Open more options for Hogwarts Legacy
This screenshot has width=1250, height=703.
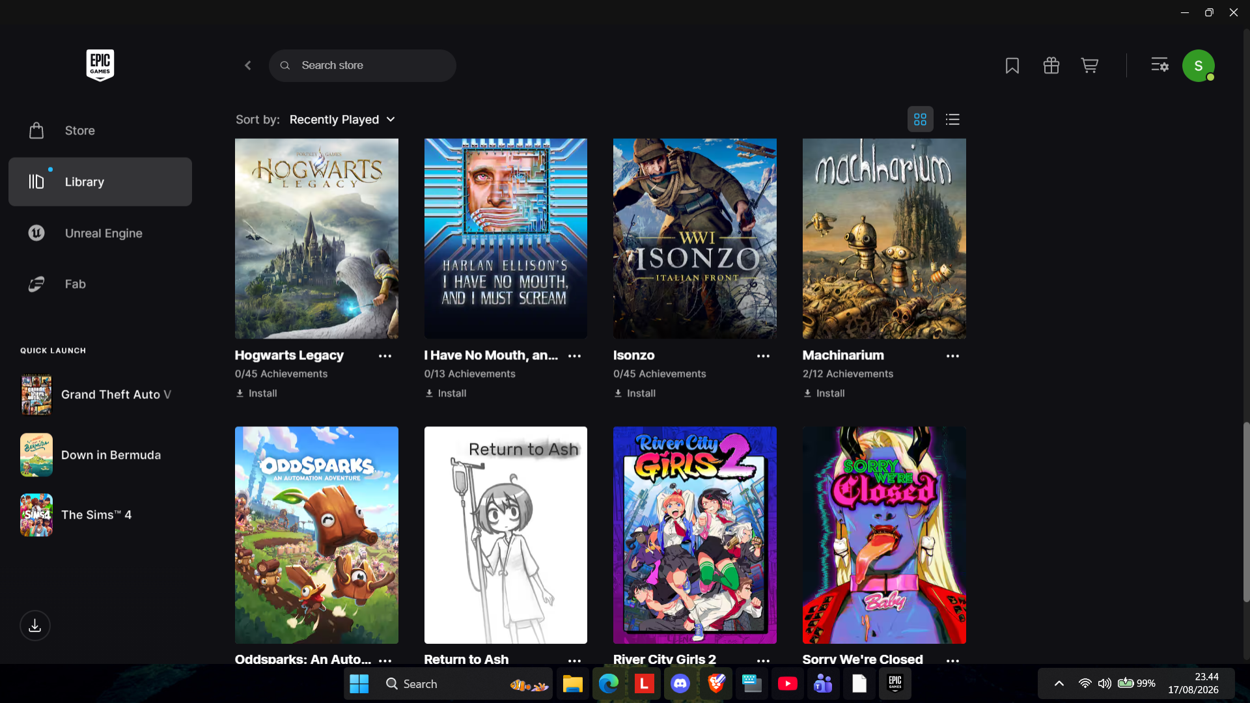click(x=385, y=356)
